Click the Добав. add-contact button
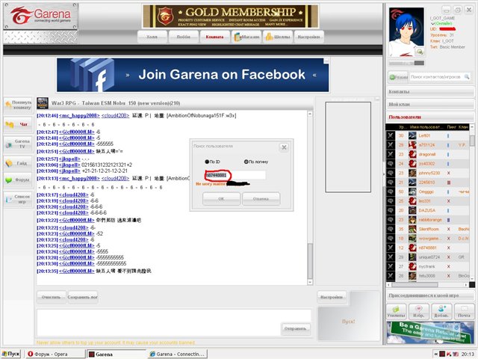 [441, 311]
